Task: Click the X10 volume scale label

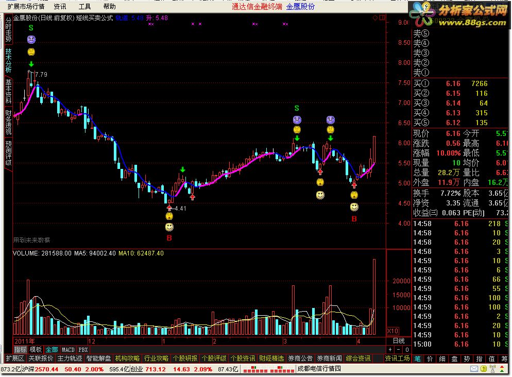Action: click(392, 331)
